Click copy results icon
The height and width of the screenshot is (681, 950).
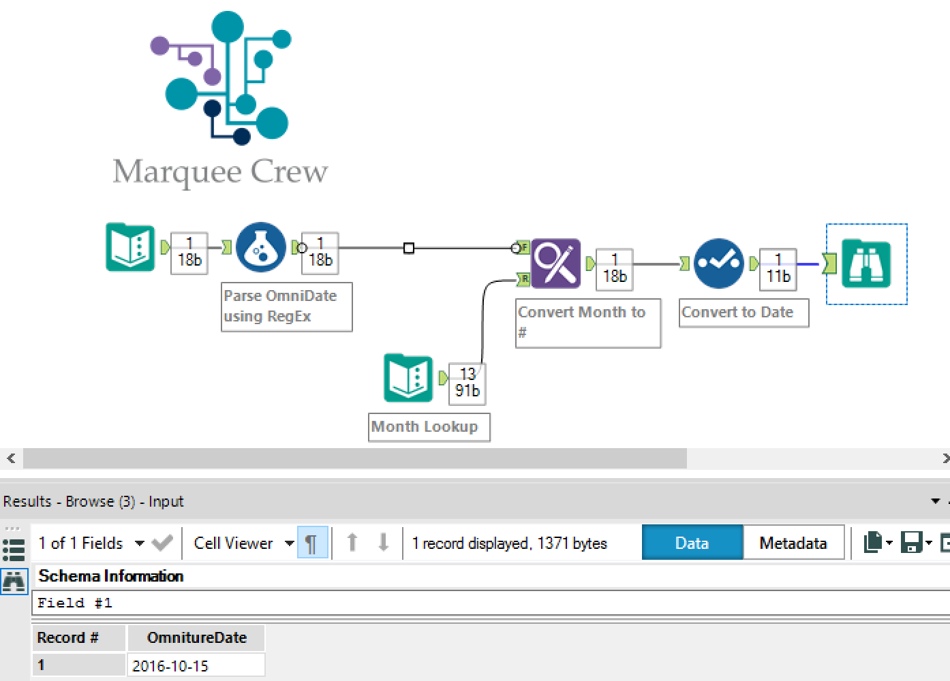click(x=872, y=543)
